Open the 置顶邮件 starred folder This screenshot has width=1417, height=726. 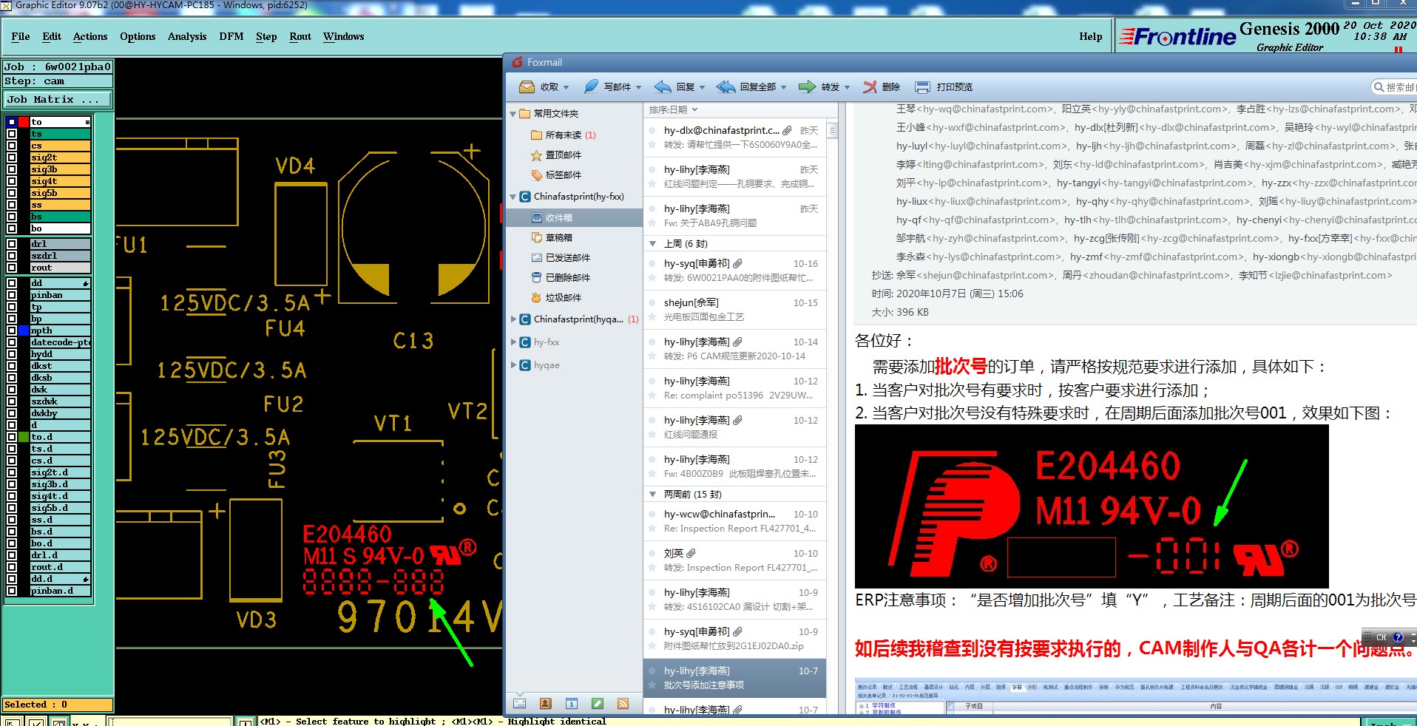[x=557, y=155]
